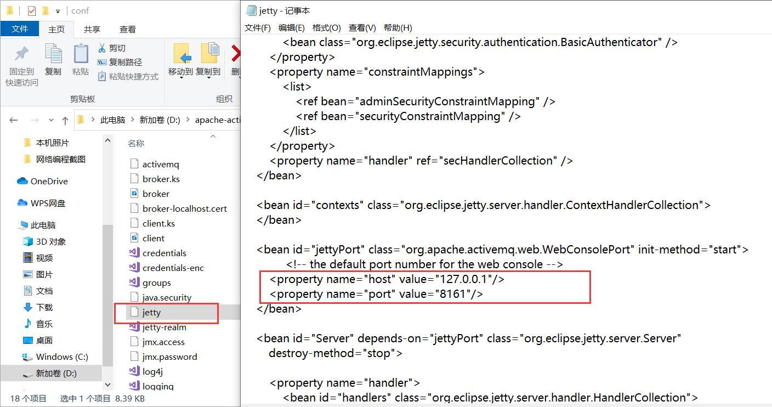Select 新加卷 (D:) drive in navigation pane

click(x=50, y=373)
